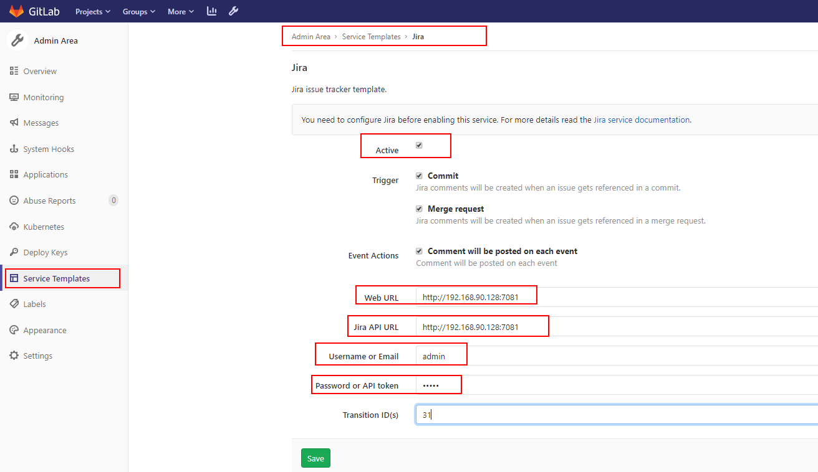Click into the Jira API URL field
818x472 pixels.
pos(617,326)
